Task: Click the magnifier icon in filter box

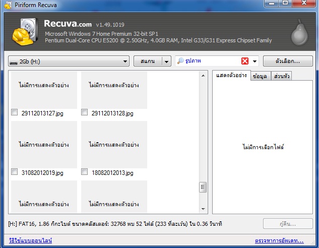Action: click(180, 61)
